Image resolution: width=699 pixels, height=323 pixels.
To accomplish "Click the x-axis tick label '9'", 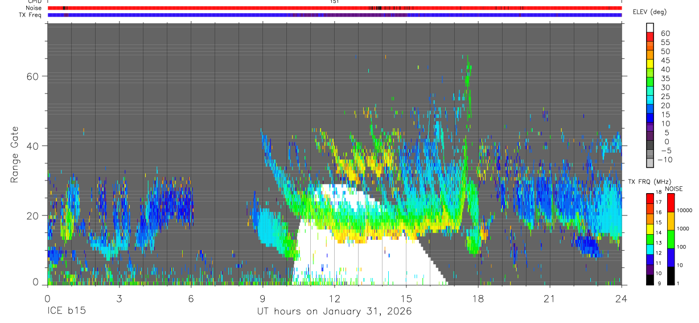I will (x=262, y=298).
